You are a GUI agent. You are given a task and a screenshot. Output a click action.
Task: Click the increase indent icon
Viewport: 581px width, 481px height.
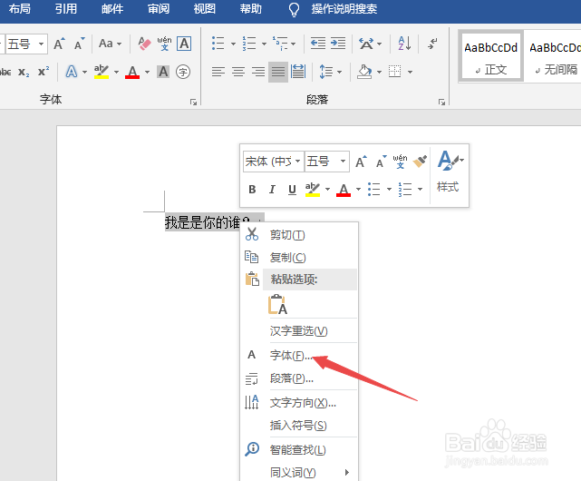[x=338, y=43]
